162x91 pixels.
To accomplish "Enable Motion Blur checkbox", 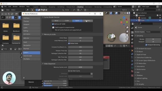I will point(137,63).
